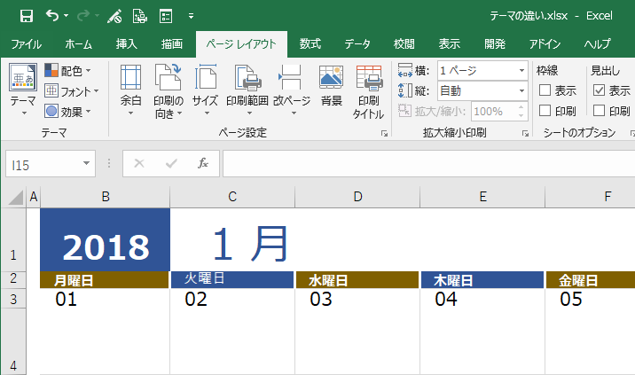The height and width of the screenshot is (375, 635).
Task: Click the Undo arrow icon
Action: click(x=52, y=16)
